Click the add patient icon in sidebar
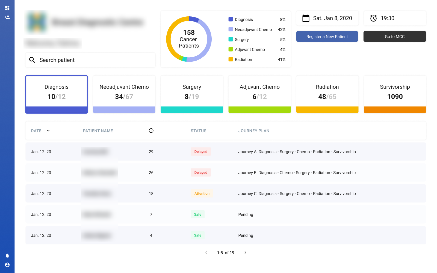The width and height of the screenshot is (437, 273). pyautogui.click(x=7, y=17)
